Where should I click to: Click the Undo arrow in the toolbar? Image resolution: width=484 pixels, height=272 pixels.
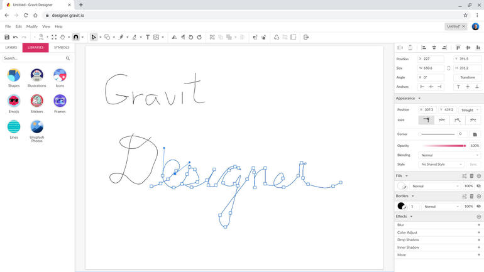(x=15, y=37)
